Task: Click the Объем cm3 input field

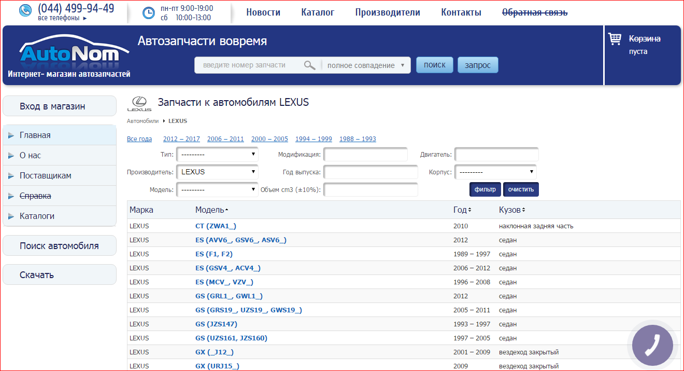Action: tap(370, 190)
